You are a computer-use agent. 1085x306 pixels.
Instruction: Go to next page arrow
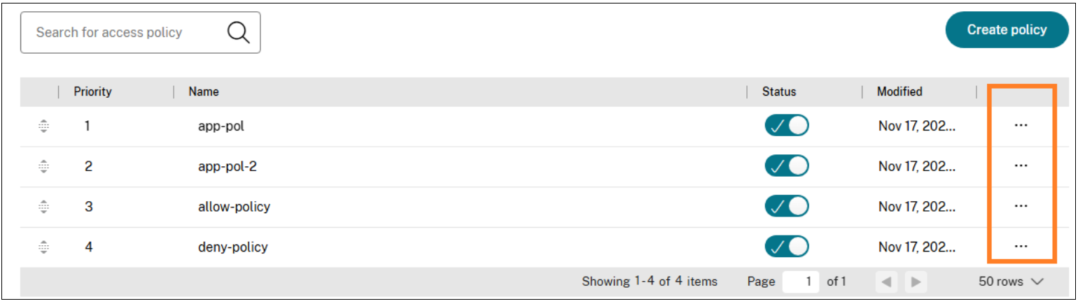[x=914, y=282]
